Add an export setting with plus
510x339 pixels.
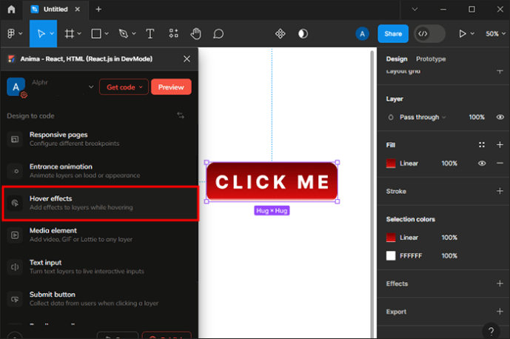coord(500,312)
